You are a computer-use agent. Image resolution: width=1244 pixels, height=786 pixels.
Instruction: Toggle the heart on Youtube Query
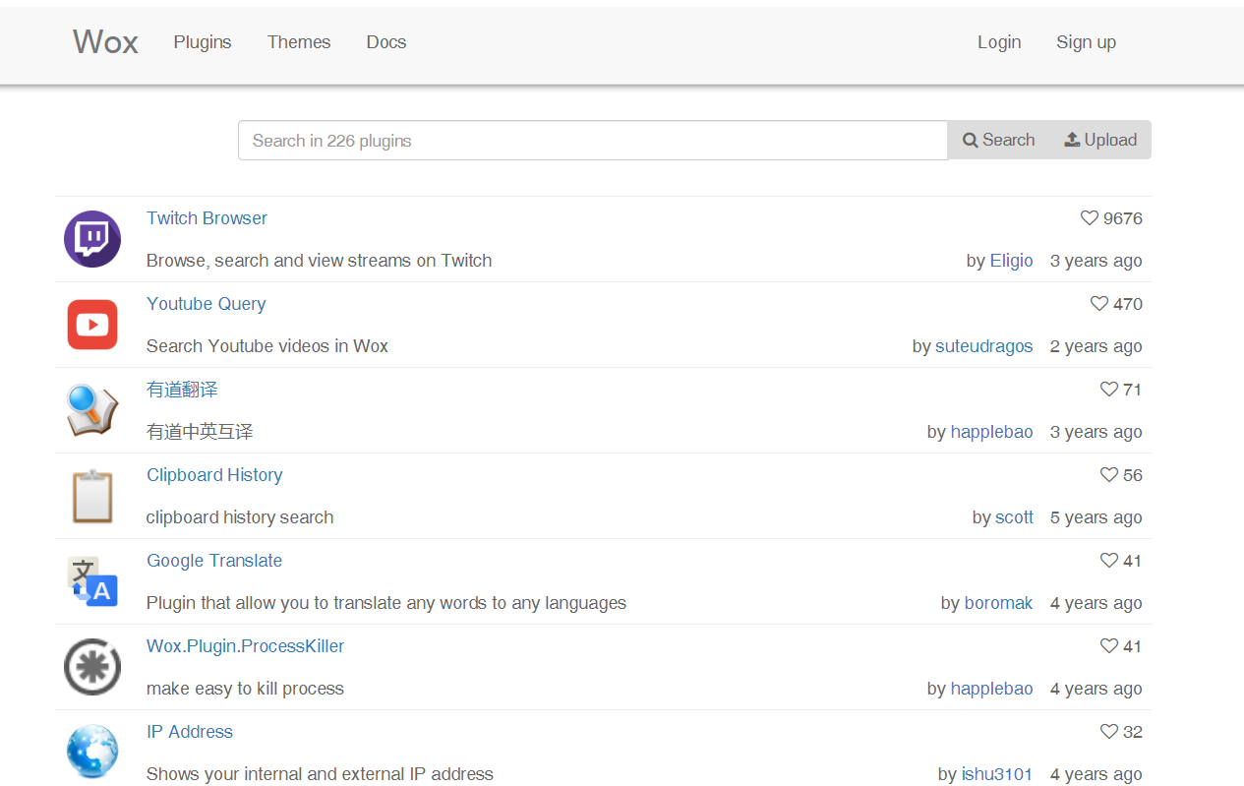click(1099, 304)
